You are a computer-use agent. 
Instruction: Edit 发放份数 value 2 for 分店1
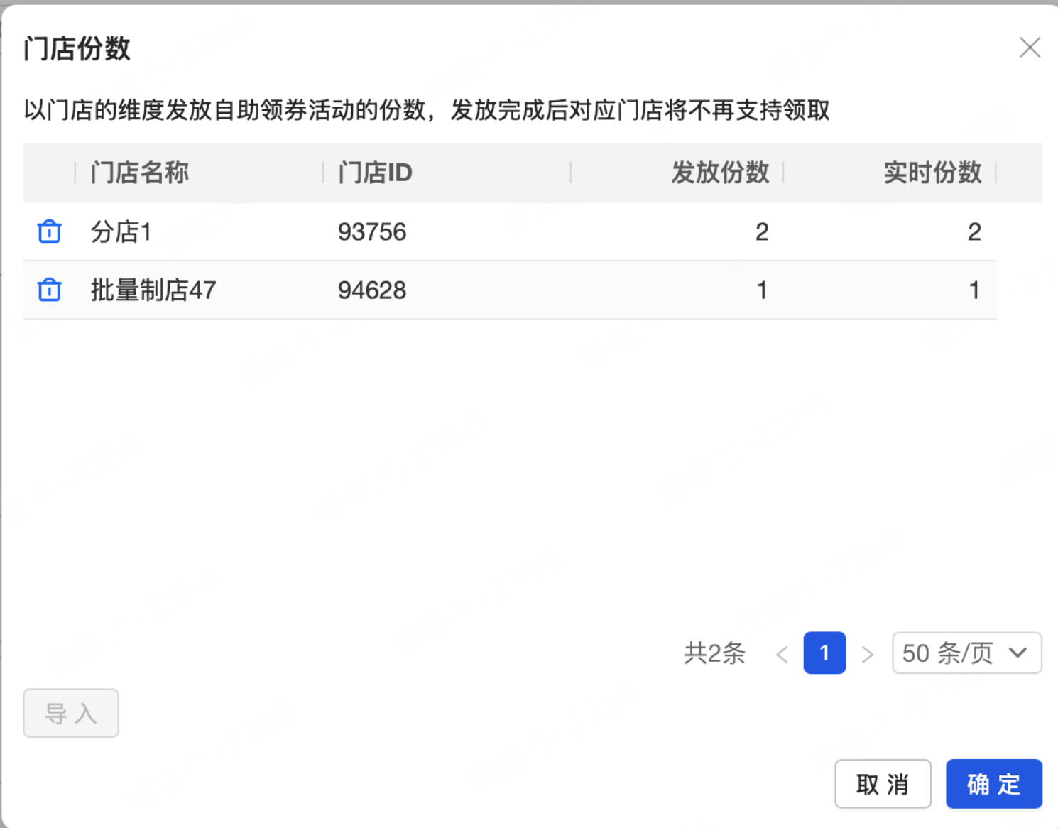coord(762,231)
